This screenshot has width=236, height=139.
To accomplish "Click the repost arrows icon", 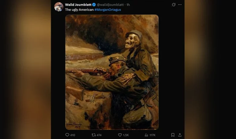I will pyautogui.click(x=94, y=135).
